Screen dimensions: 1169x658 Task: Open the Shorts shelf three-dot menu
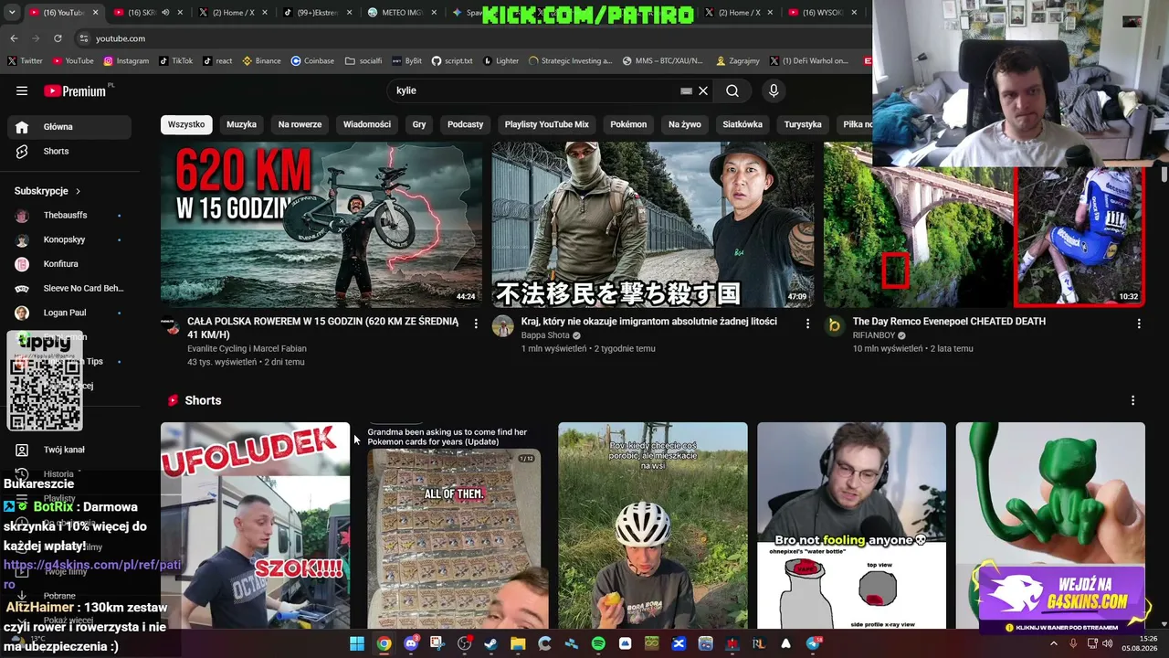coord(1133,400)
